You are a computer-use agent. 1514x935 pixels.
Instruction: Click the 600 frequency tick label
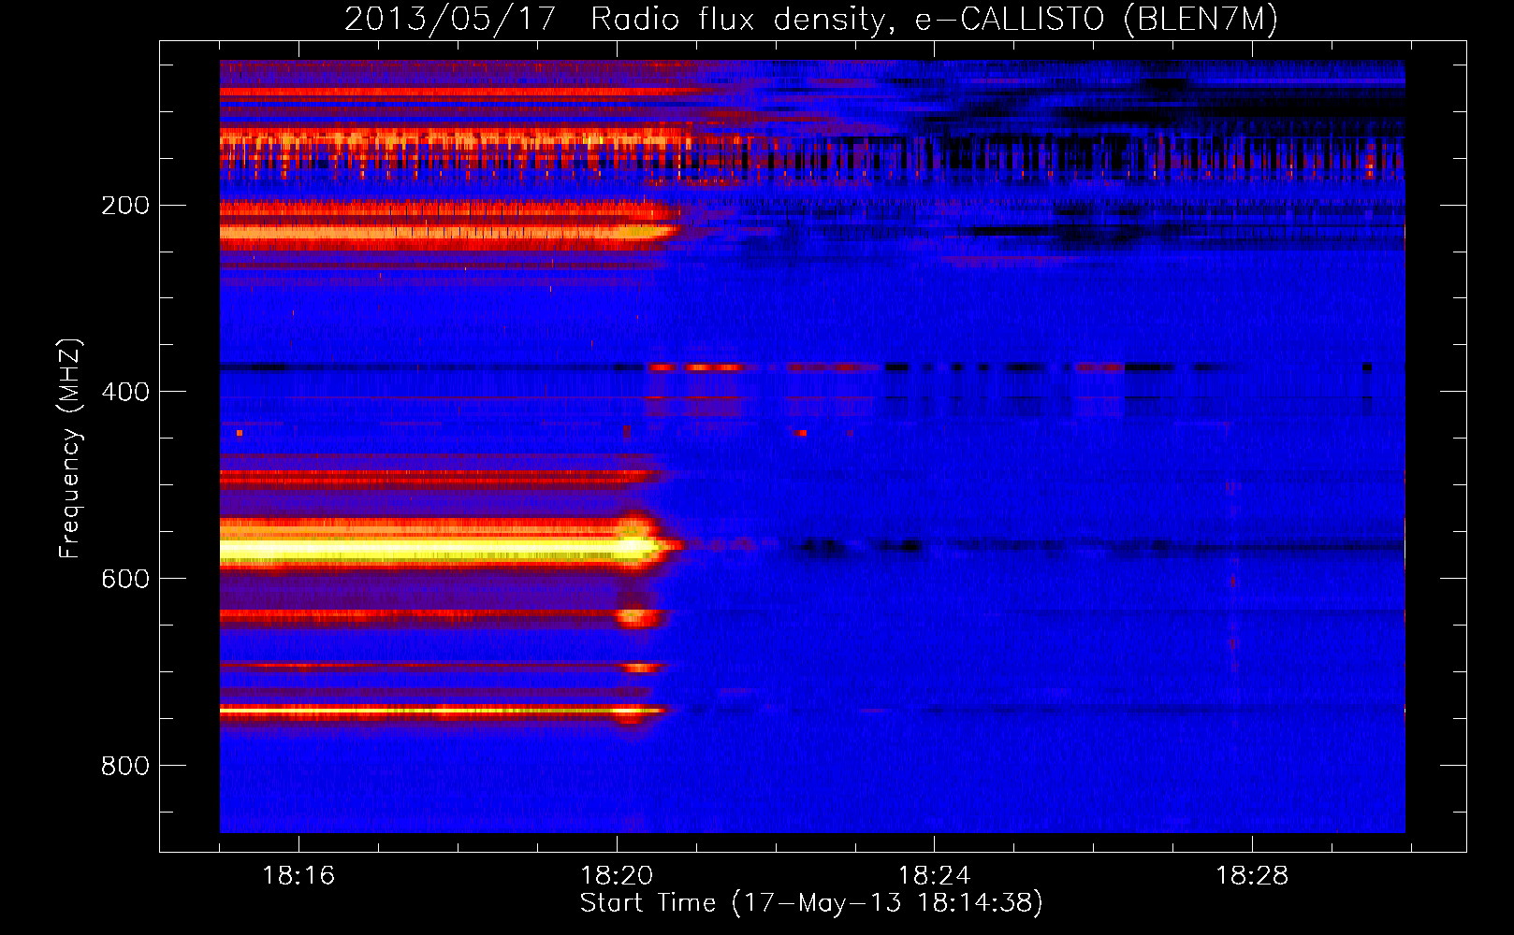coord(125,579)
